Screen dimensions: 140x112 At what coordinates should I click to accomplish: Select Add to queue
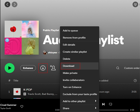80,31
